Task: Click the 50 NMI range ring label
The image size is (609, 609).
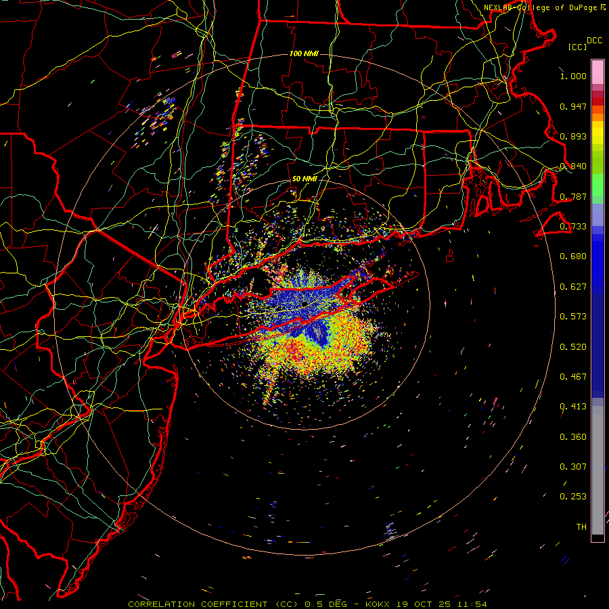Action: 304,179
